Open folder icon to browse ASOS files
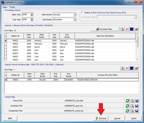This screenshot has width=144, height=123. [136, 29]
